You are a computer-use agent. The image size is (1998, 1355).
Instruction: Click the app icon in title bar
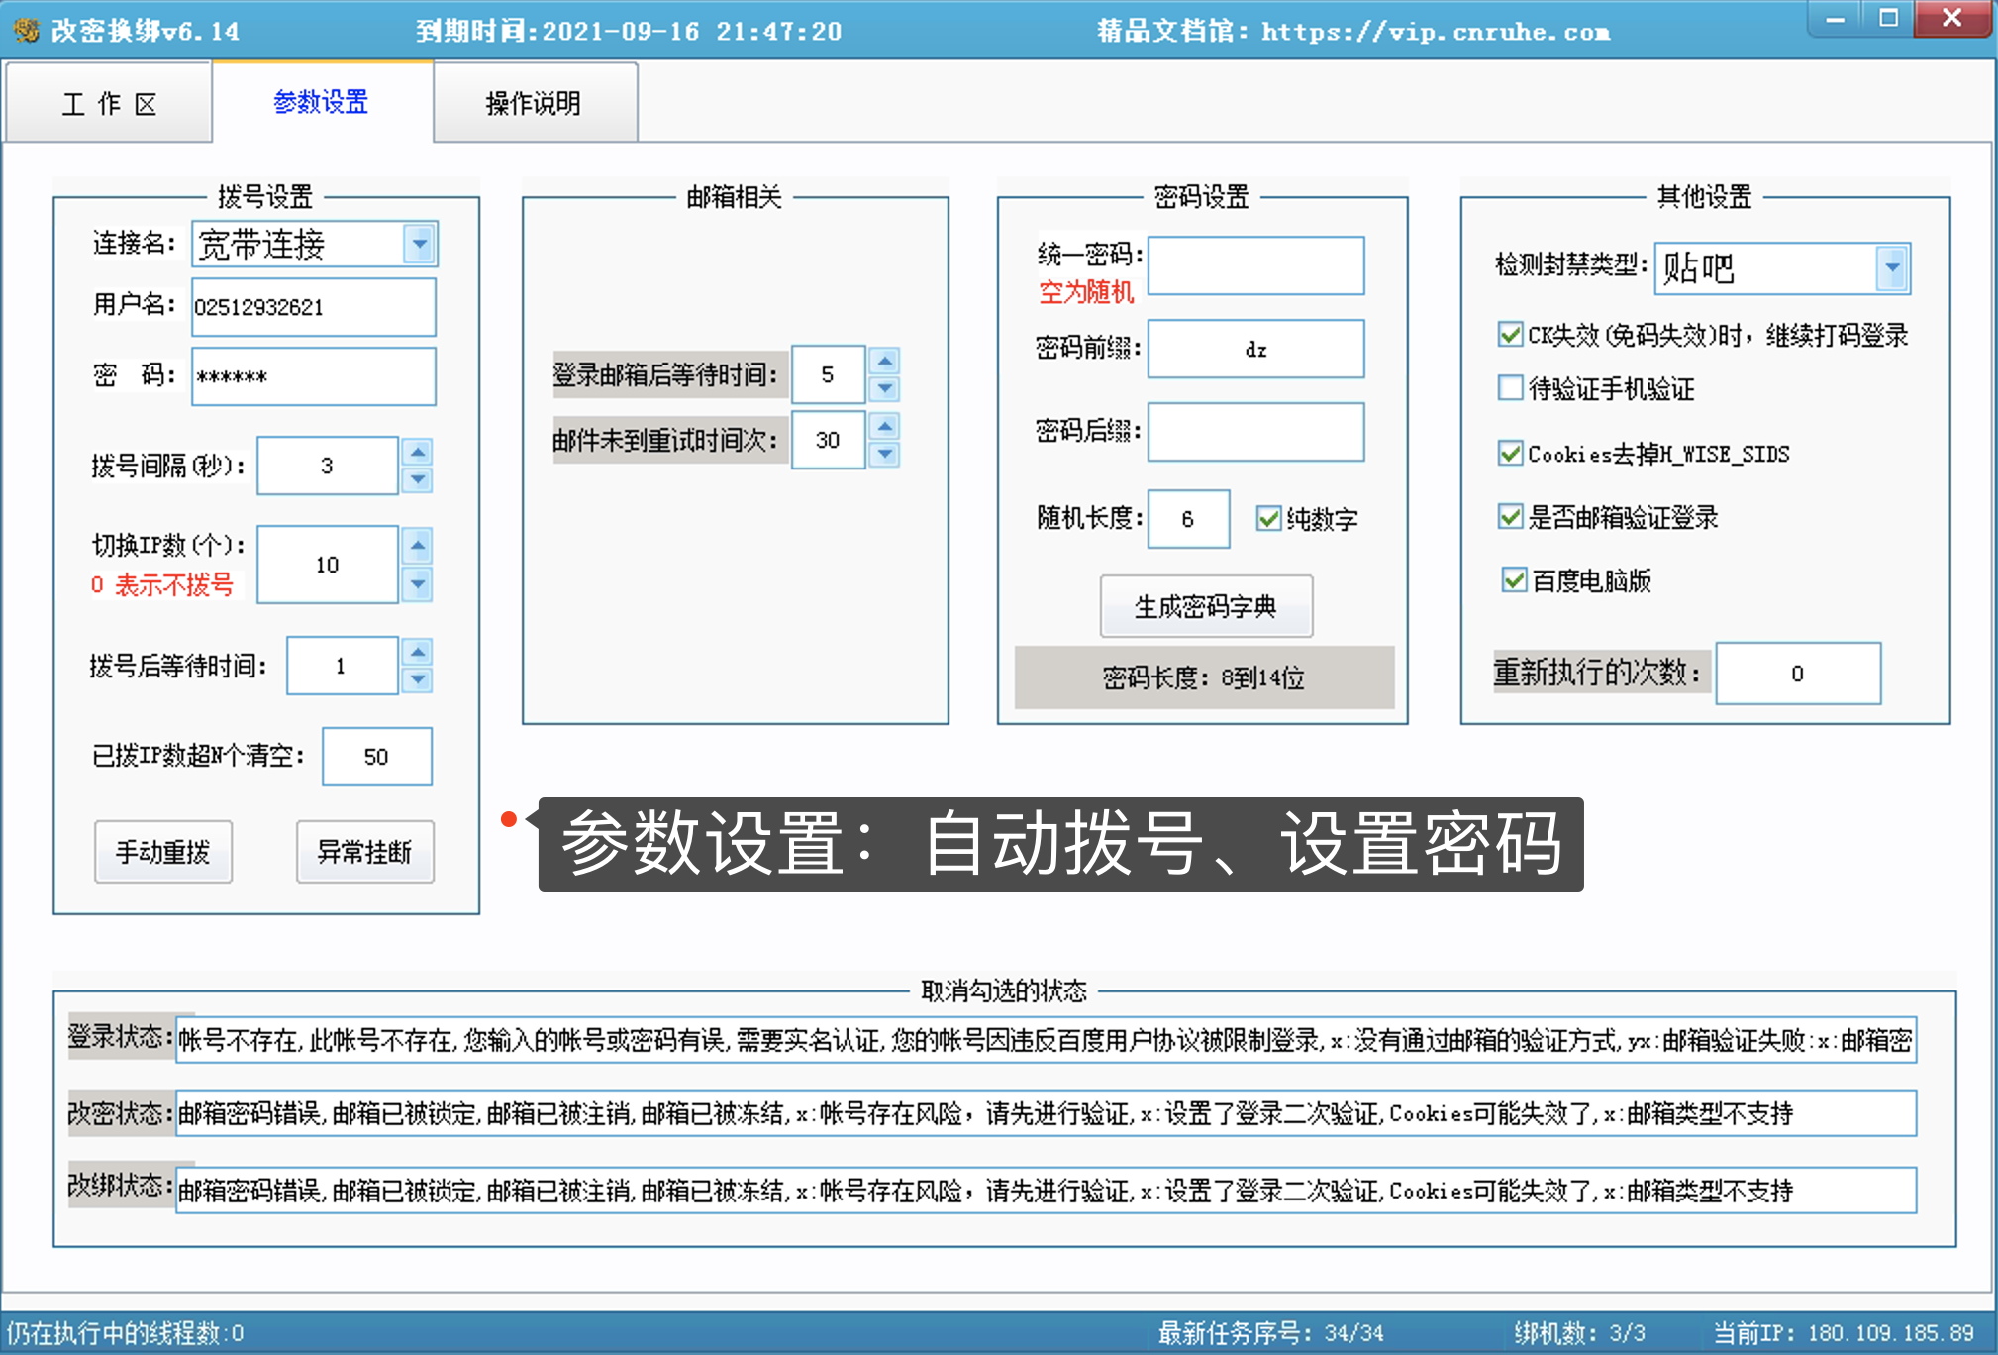(x=27, y=31)
